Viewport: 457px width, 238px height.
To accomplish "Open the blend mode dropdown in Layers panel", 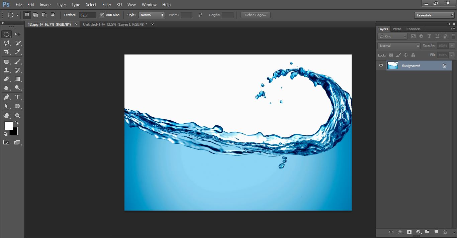I will click(398, 45).
